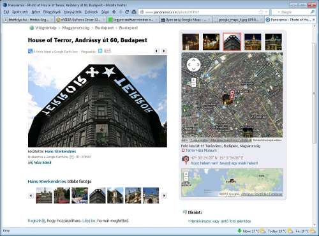Screen dimensions: 319x236
Task: Click the Nézz körül link
Action: pos(42,163)
